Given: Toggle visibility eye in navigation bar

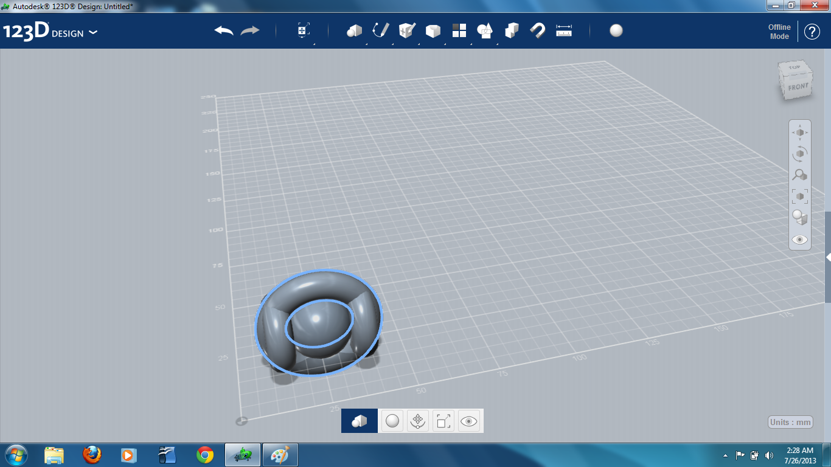Looking at the screenshot, I should click(800, 240).
